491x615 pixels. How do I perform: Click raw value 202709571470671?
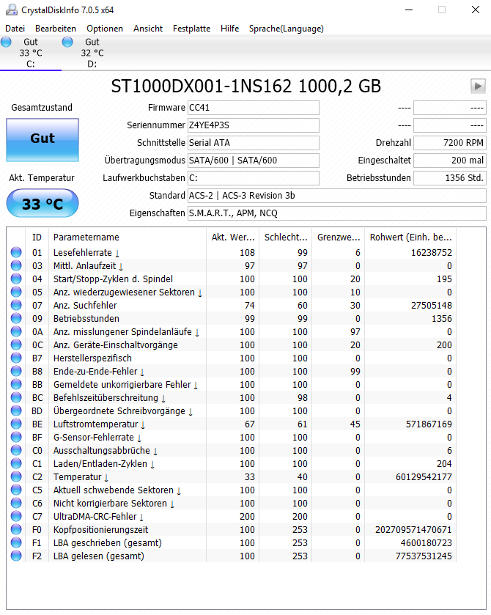coord(413,530)
